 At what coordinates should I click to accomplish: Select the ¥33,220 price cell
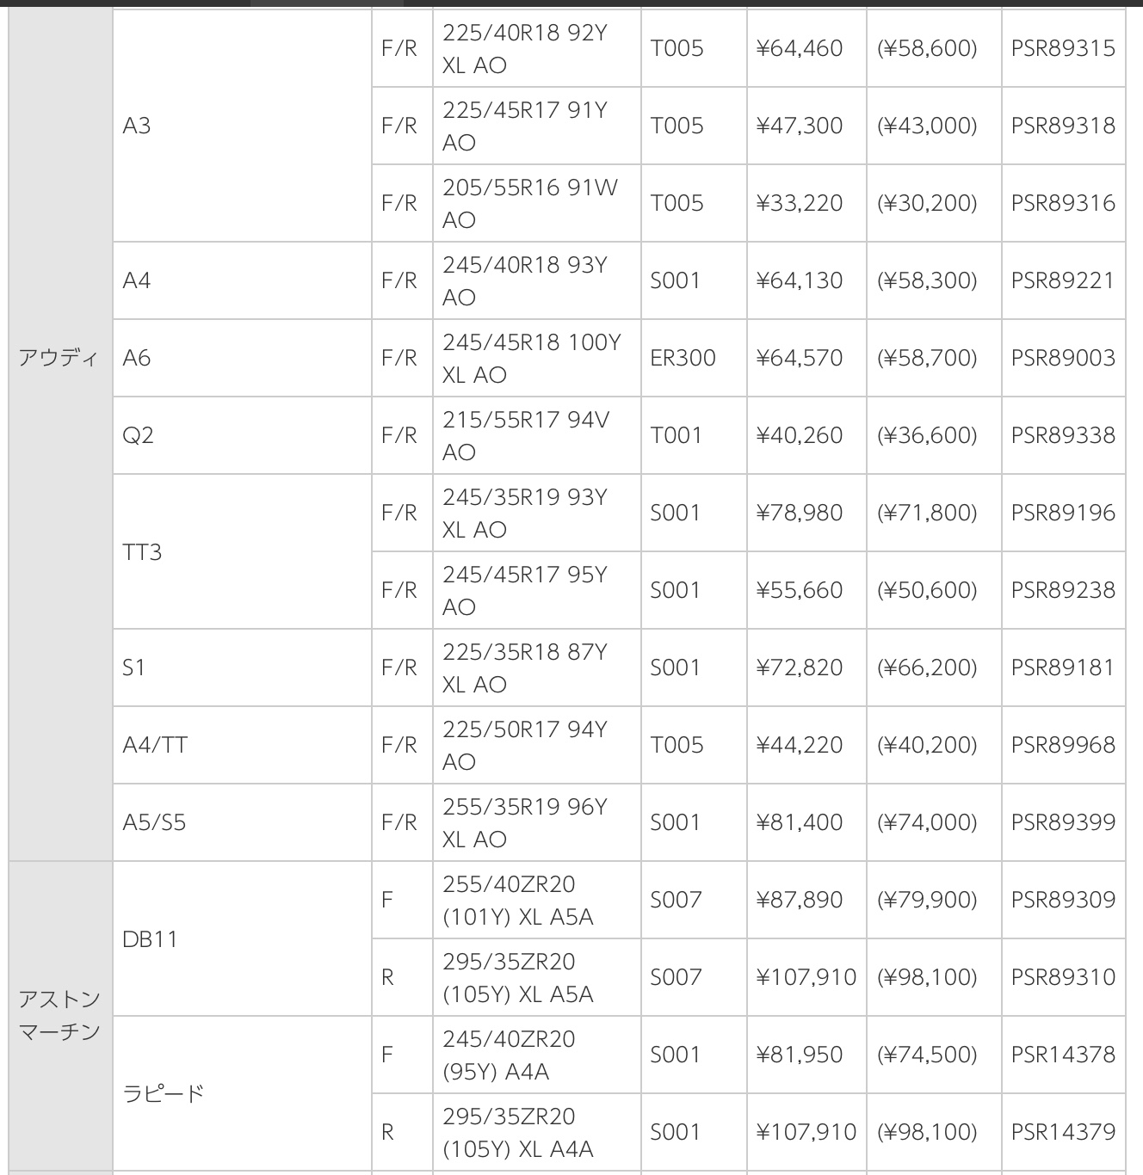click(x=800, y=203)
